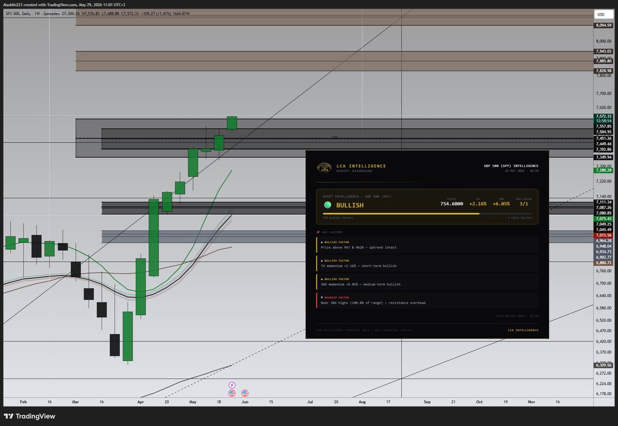Click '7d momentum +2.16%' factor row
Screen dimensions: 618x426
[427, 263]
